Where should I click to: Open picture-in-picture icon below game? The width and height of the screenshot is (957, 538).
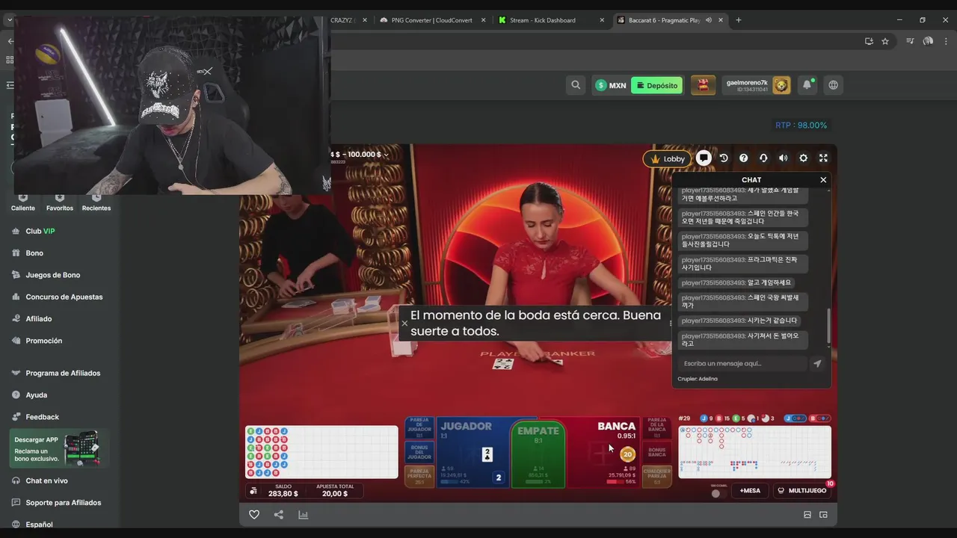tap(824, 515)
